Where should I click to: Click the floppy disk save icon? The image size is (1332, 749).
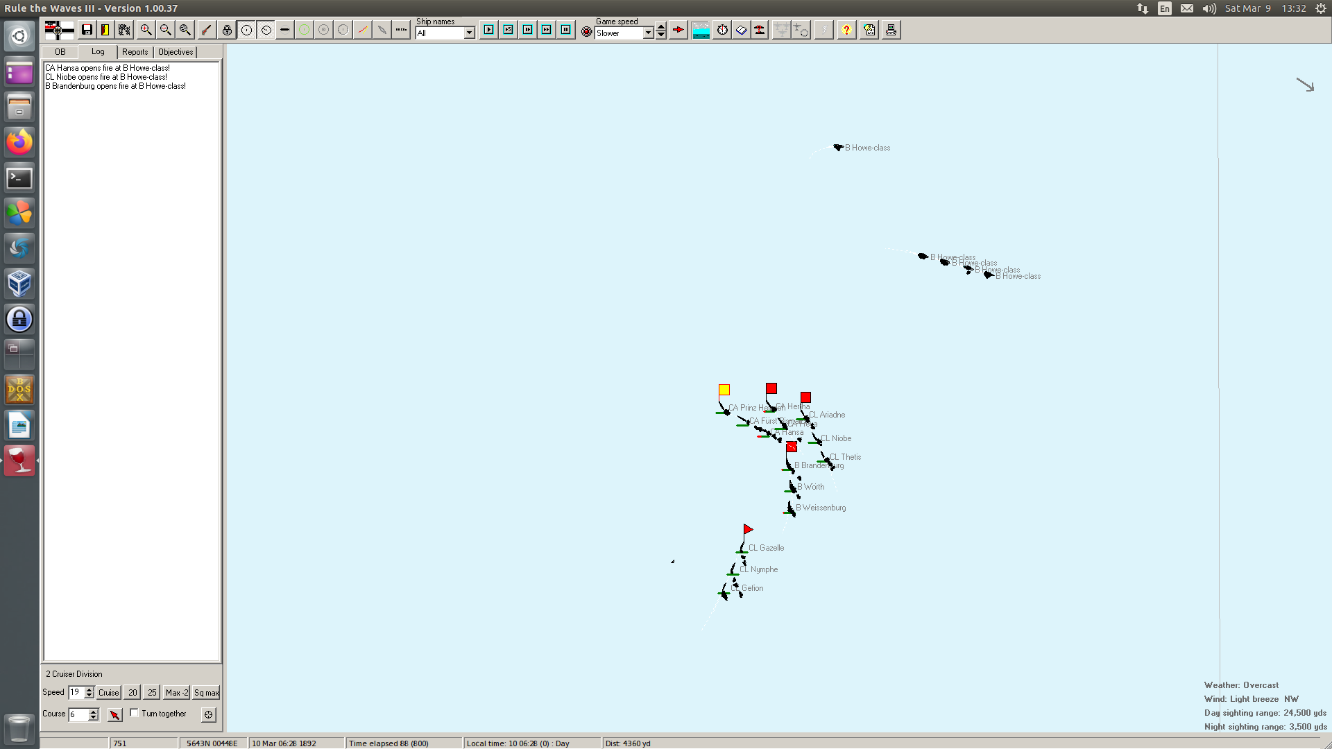[87, 30]
